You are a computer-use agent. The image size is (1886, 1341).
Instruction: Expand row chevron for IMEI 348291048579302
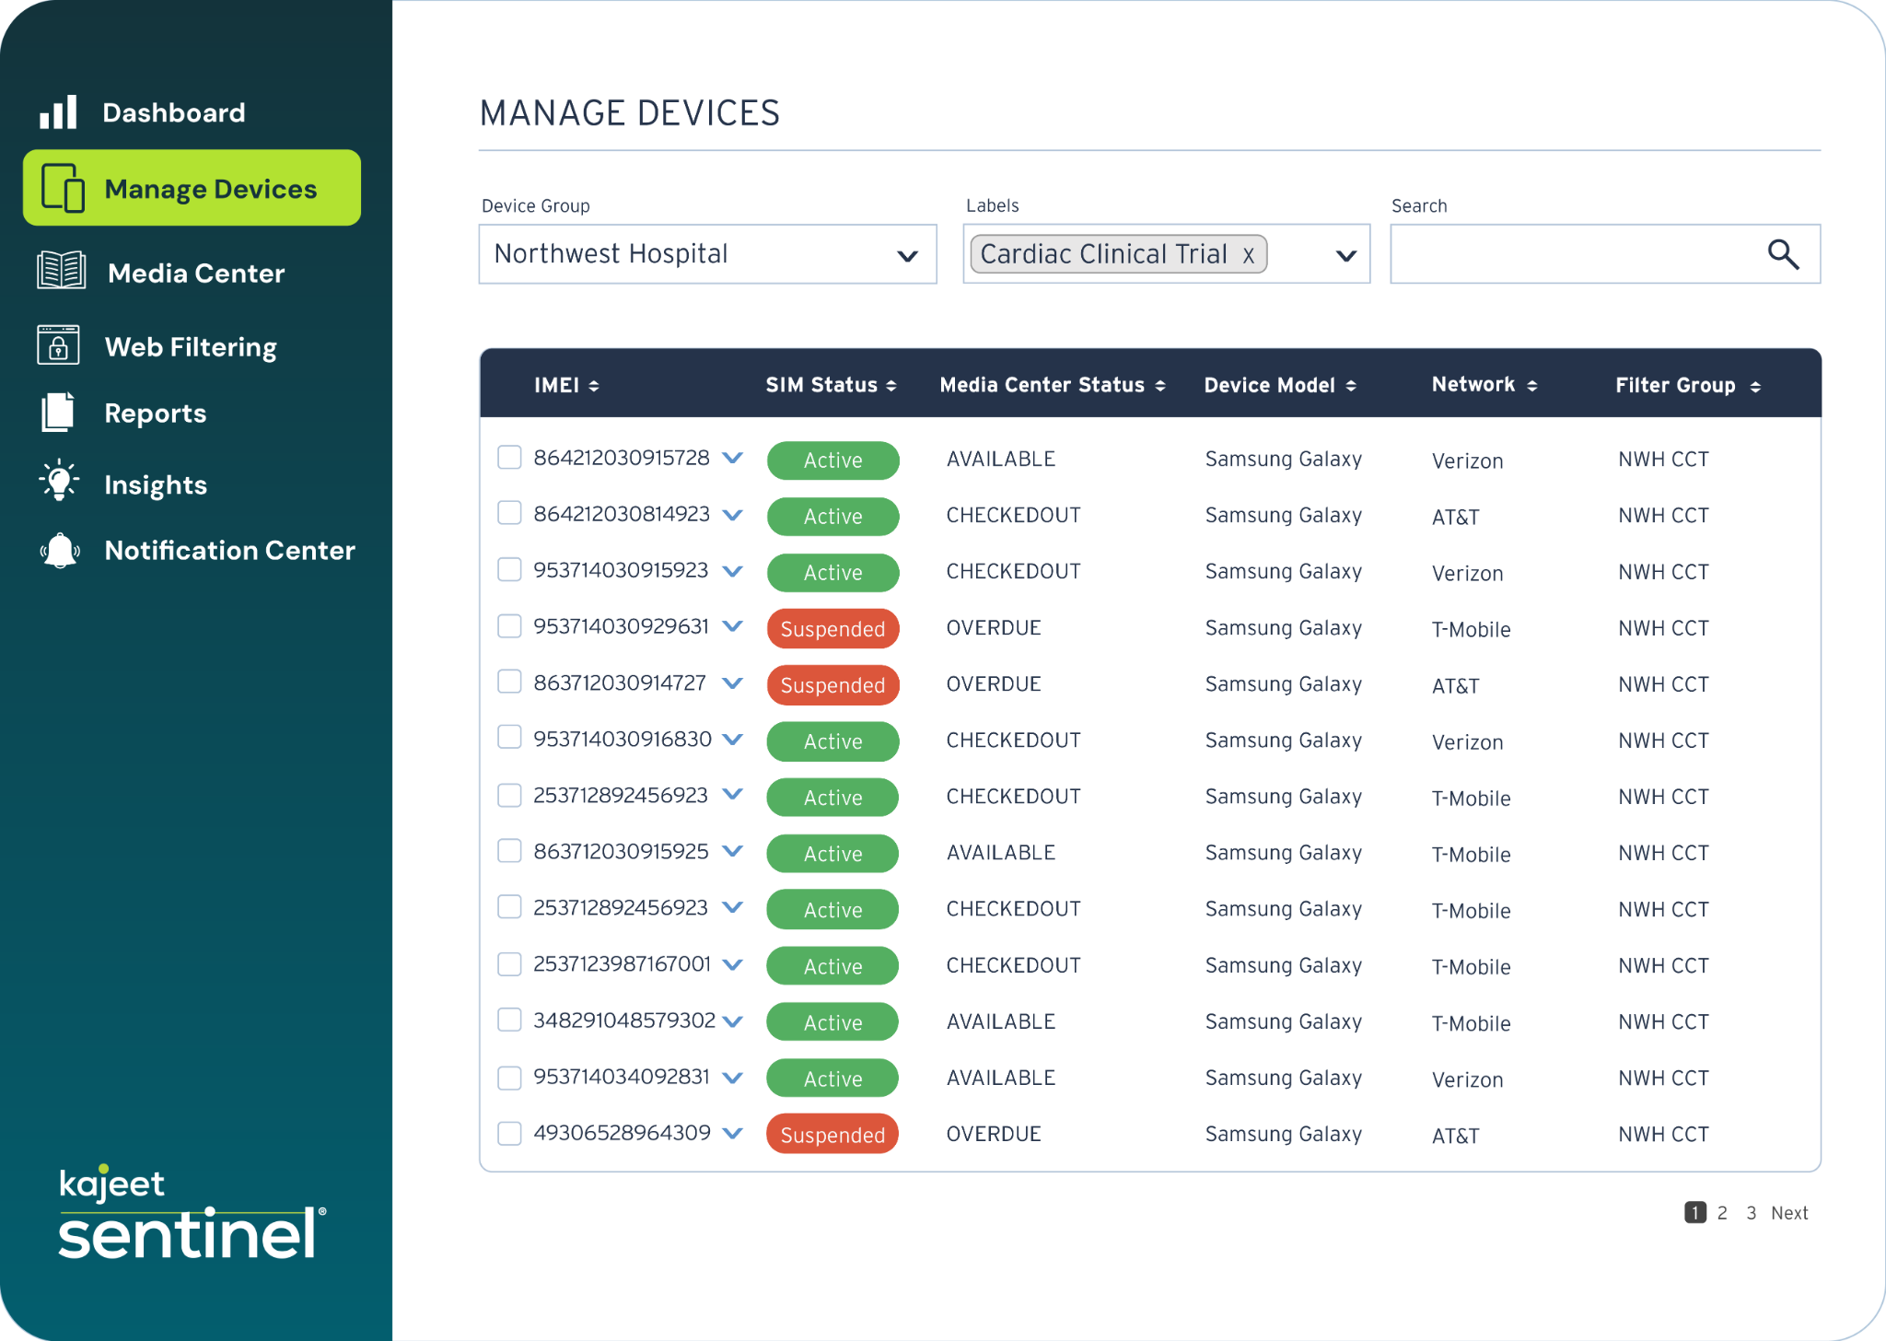[733, 1021]
